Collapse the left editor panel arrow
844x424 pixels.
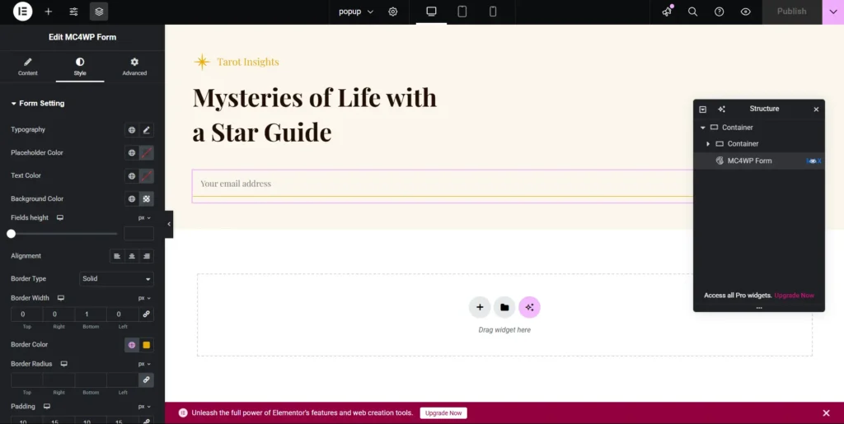click(169, 224)
